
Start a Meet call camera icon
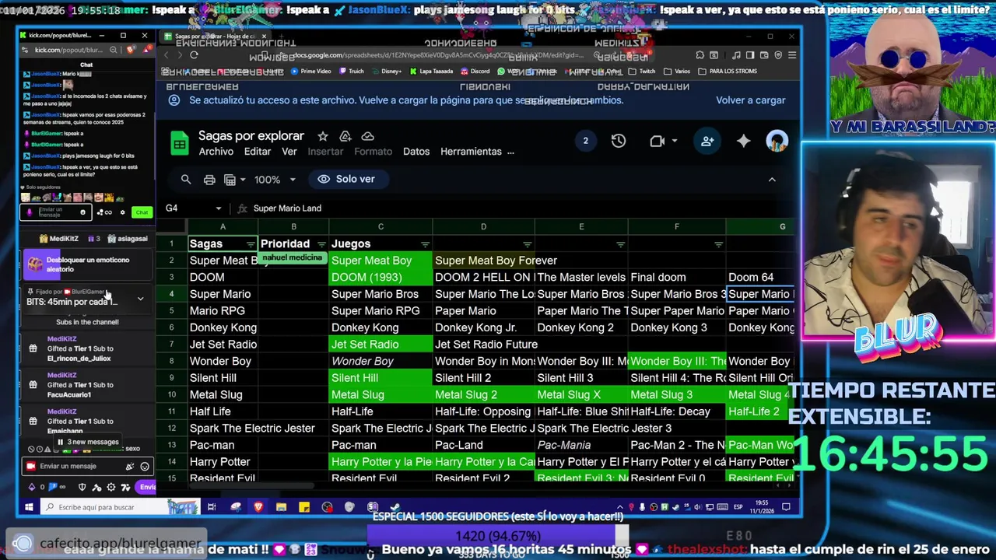click(x=657, y=141)
